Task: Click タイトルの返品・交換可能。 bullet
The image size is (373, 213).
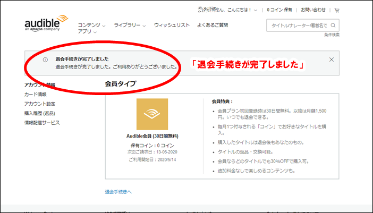Action: coord(245,152)
